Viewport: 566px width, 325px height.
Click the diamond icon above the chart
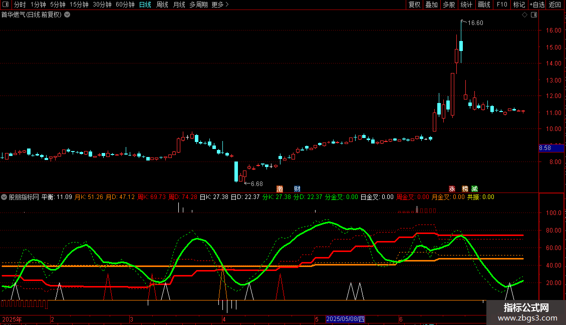525,15
